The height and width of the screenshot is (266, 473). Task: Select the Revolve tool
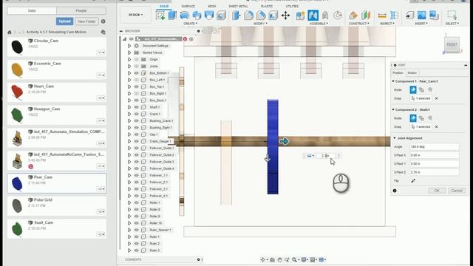[185, 15]
